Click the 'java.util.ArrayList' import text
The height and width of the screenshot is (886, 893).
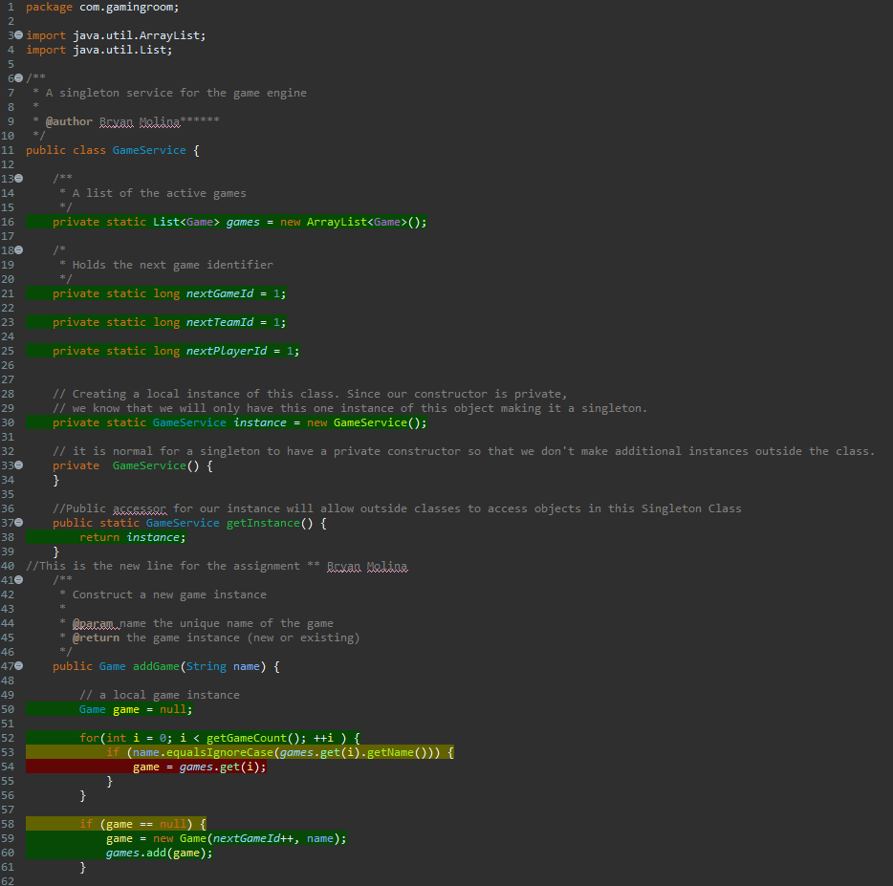[x=136, y=35]
